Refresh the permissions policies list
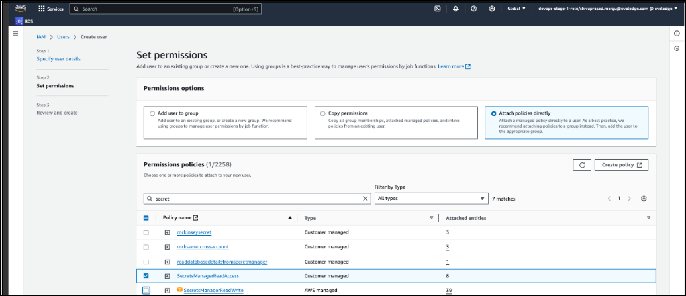 (x=582, y=165)
